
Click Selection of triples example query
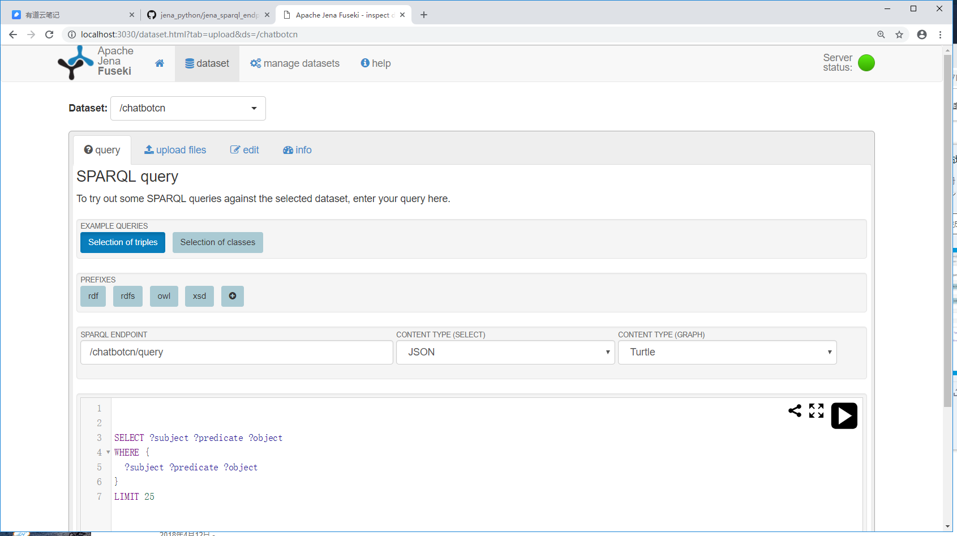(123, 242)
